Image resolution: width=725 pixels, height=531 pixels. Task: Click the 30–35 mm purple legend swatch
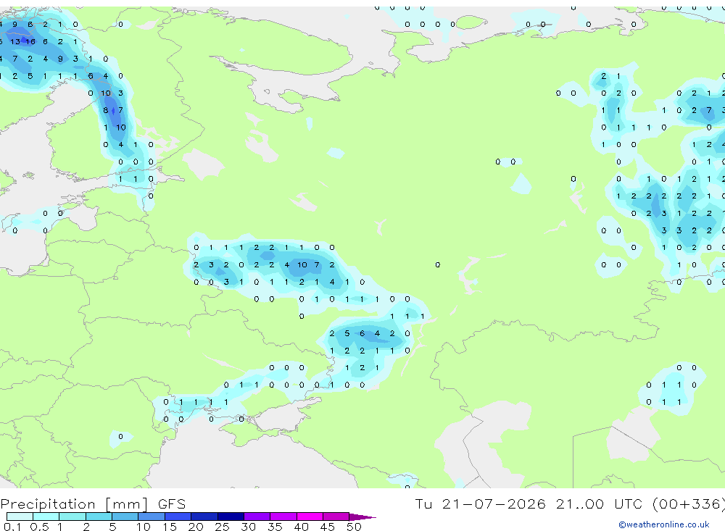pyautogui.click(x=257, y=517)
